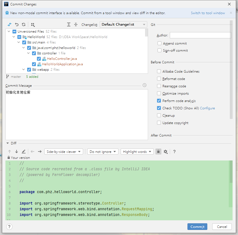Image resolution: width=238 pixels, height=235 pixels.
Task: Disable Perform code analysis
Action: click(x=159, y=101)
